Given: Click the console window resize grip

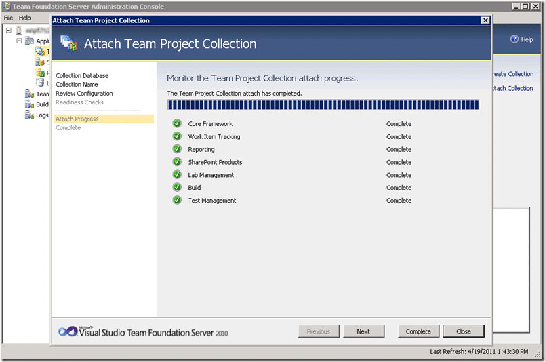Looking at the screenshot, I should [538, 354].
